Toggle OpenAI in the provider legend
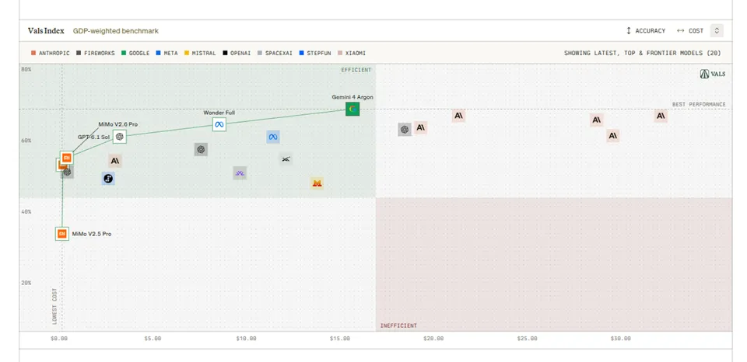This screenshot has height=362, width=747. tap(237, 54)
